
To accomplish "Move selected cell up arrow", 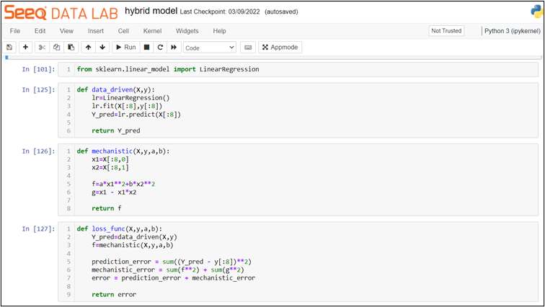I will (88, 48).
